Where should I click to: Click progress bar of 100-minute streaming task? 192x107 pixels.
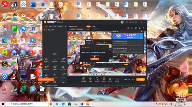click(127, 45)
